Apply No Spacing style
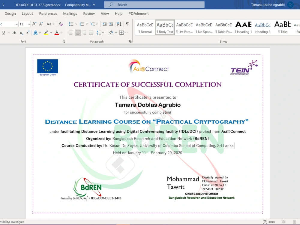The width and height of the screenshot is (300, 225). 204,27
